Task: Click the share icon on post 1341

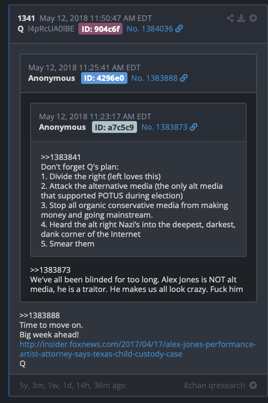Action: click(x=230, y=18)
